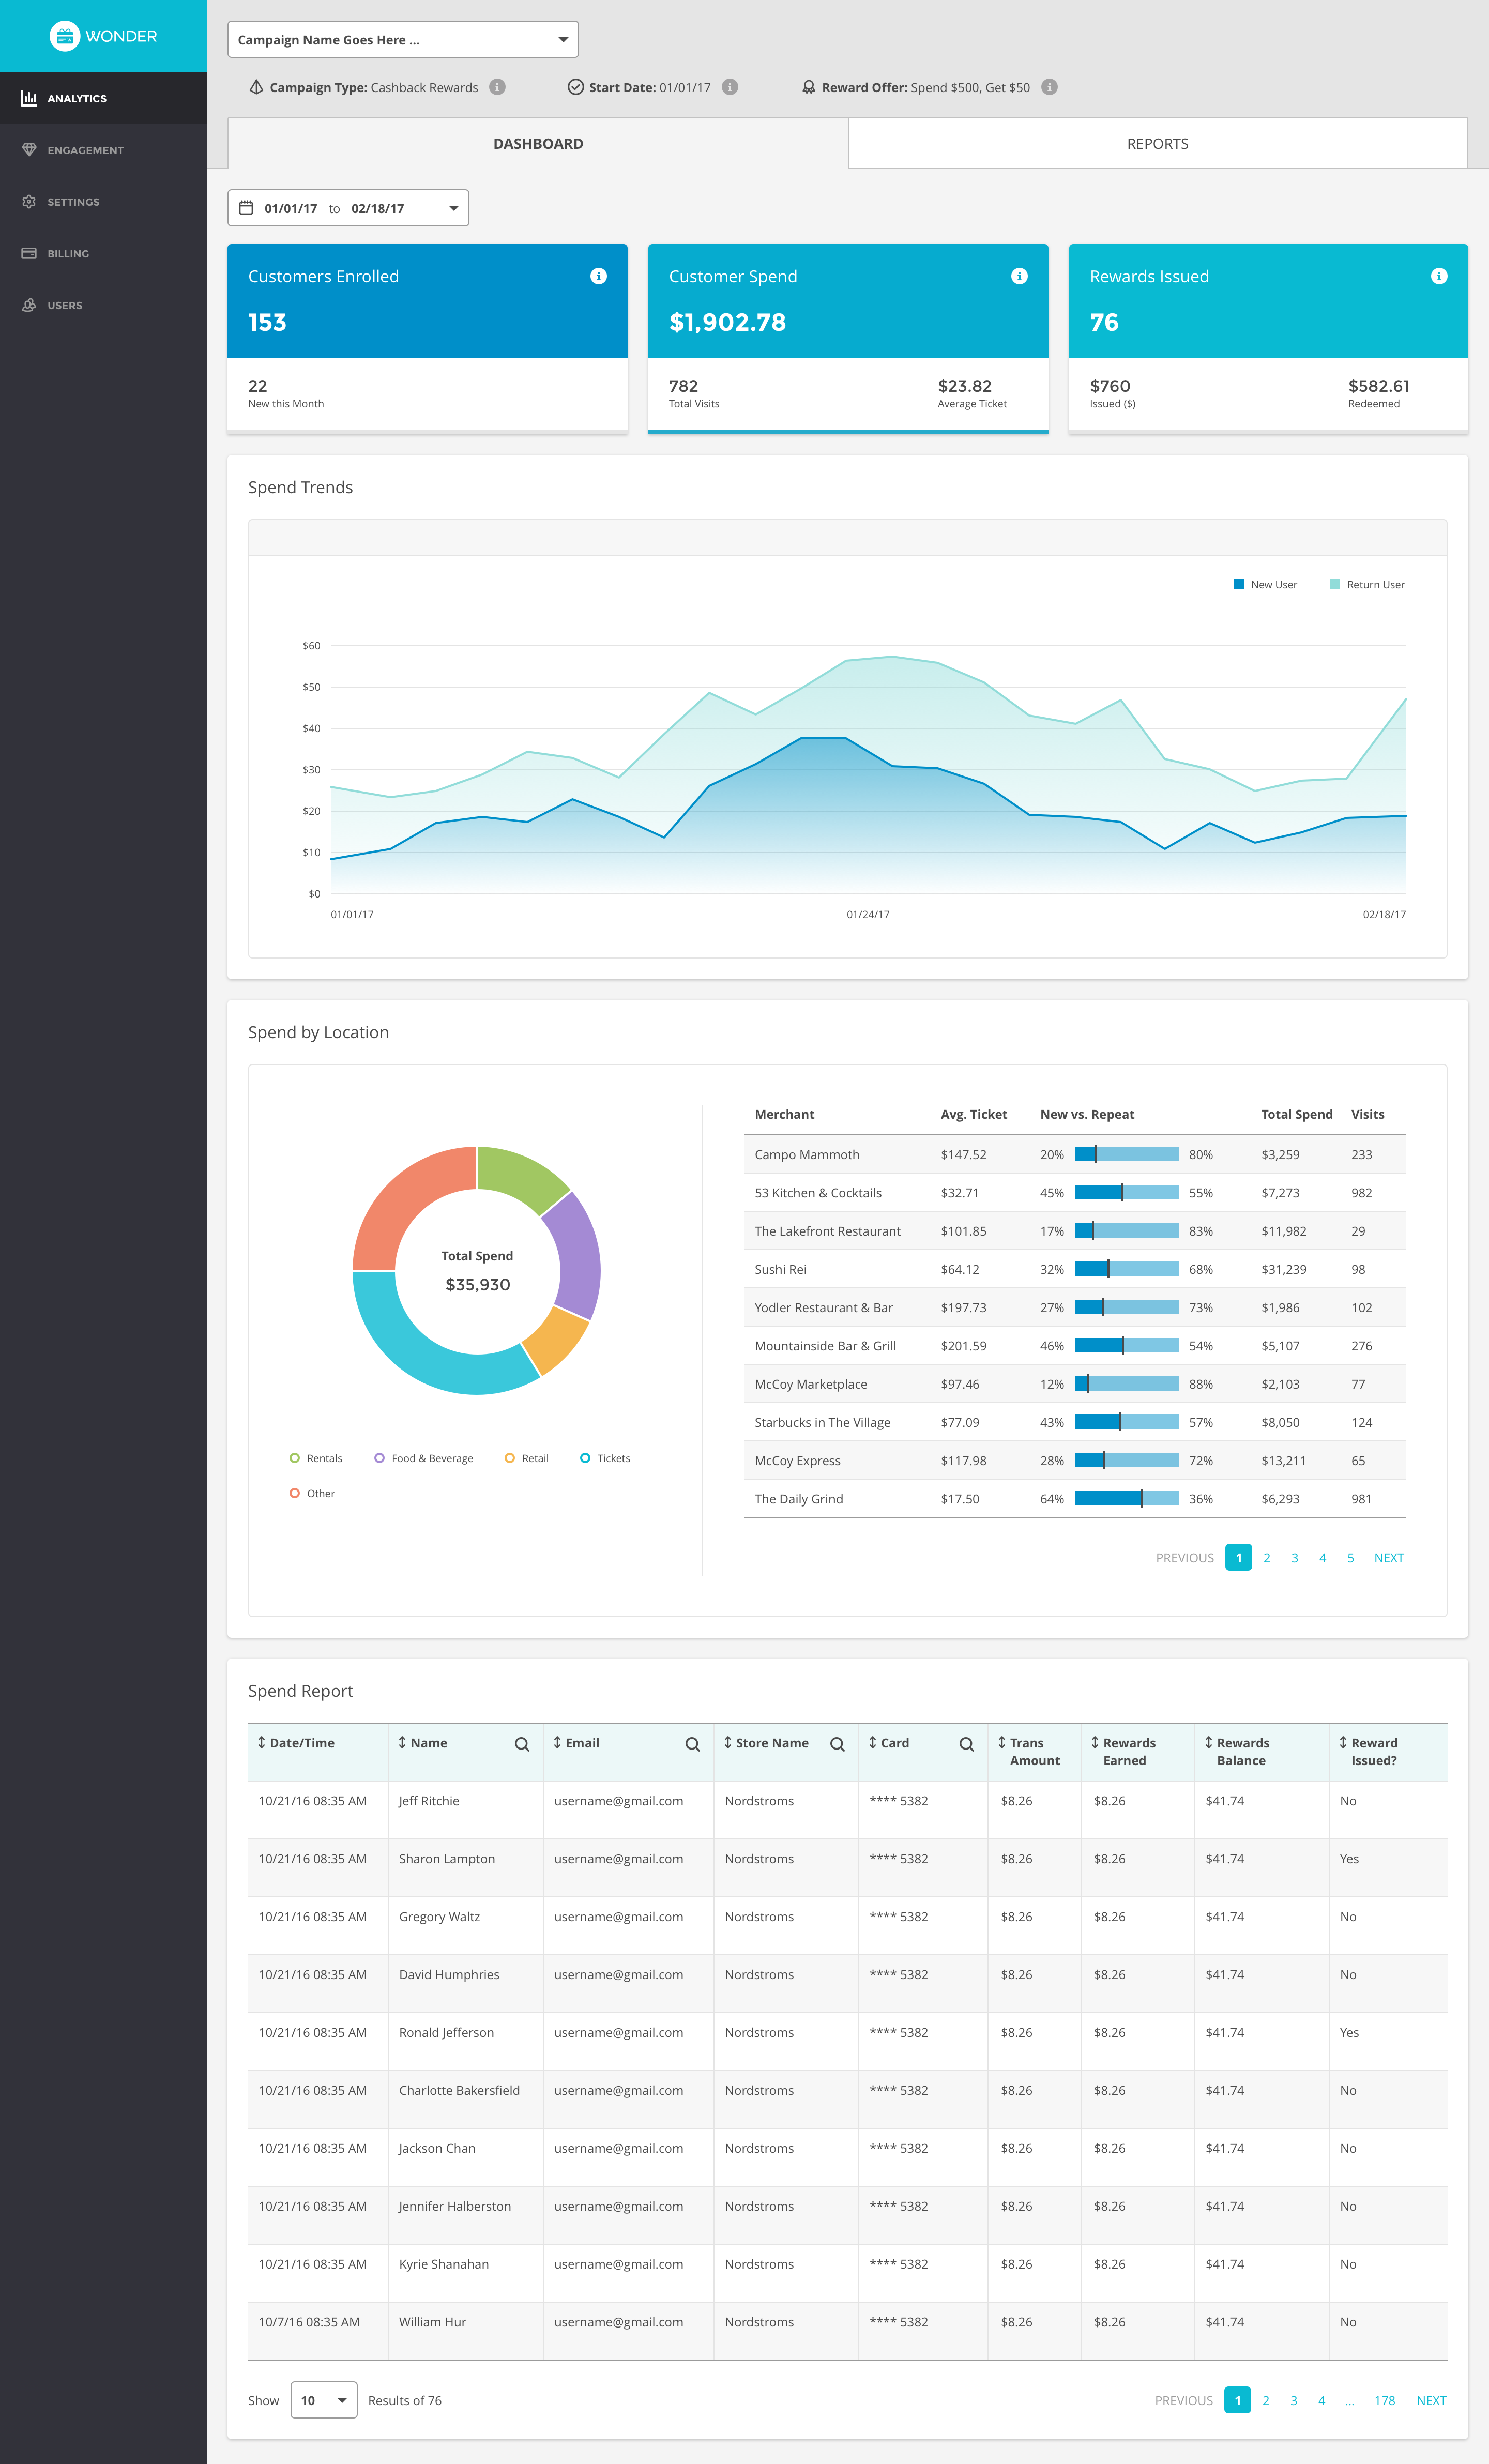The image size is (1489, 2464).
Task: Switch to the Reports tab
Action: click(x=1157, y=143)
